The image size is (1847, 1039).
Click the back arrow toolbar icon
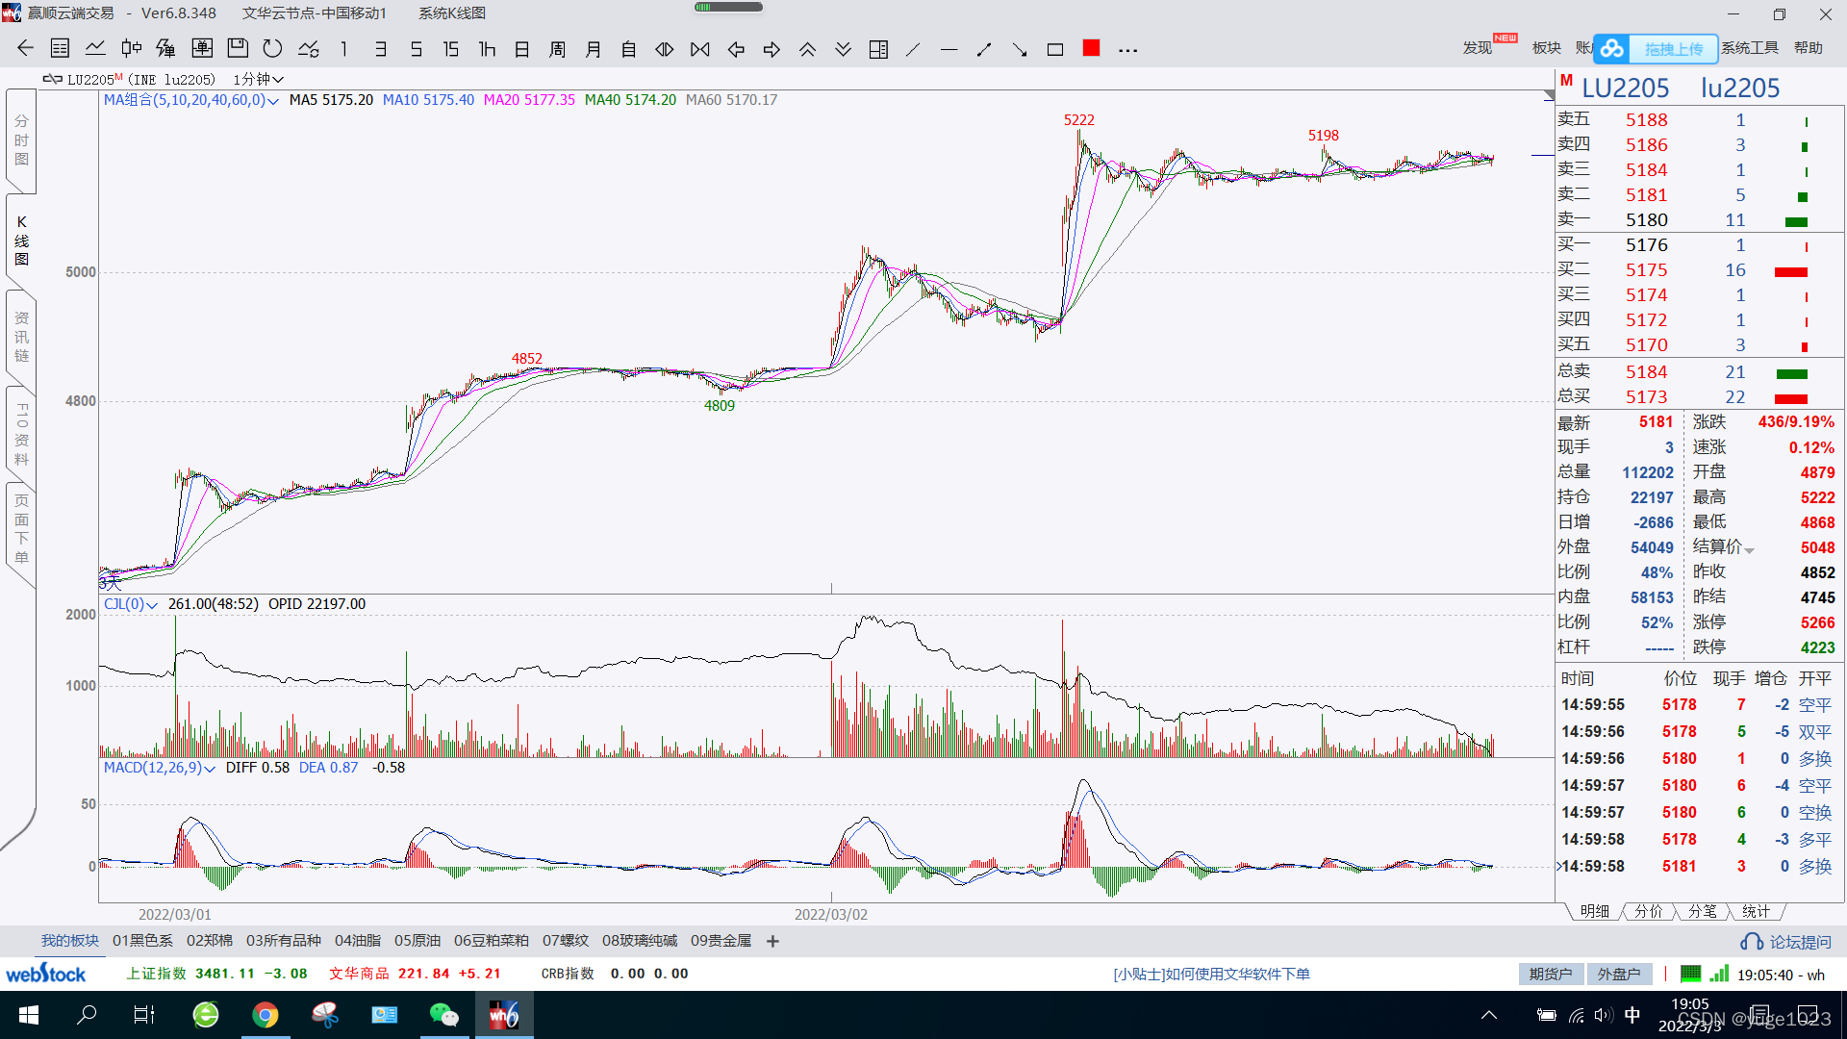25,49
